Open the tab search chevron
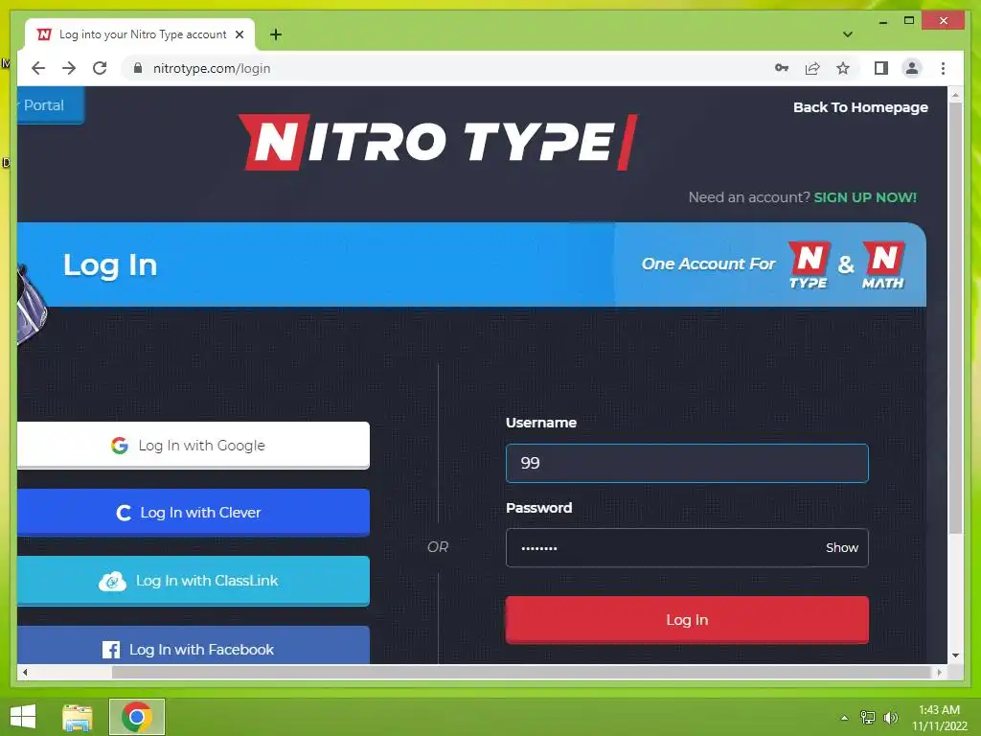This screenshot has height=736, width=981. (x=847, y=34)
